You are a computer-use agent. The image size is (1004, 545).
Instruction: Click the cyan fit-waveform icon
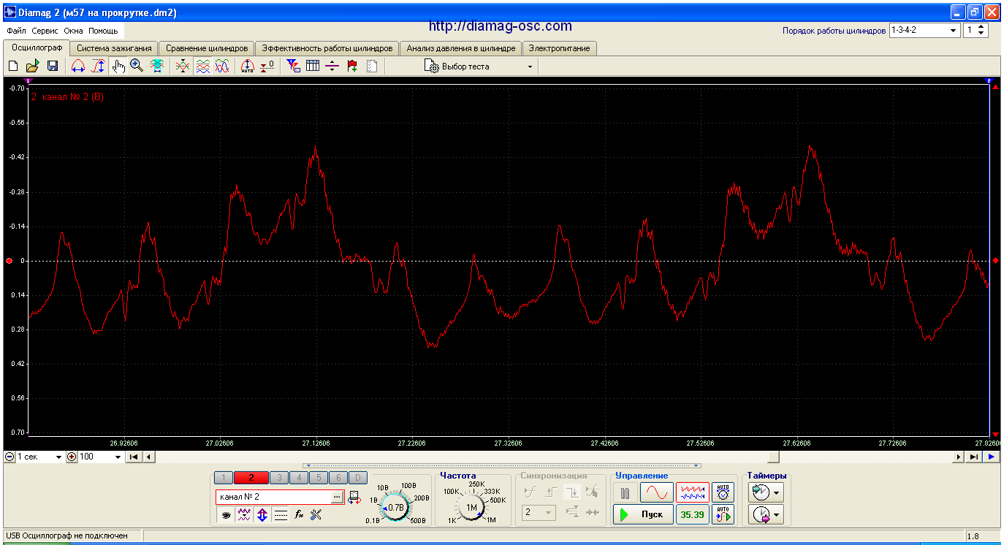click(x=157, y=66)
